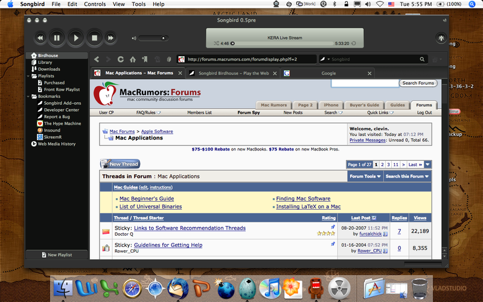Image resolution: width=483 pixels, height=302 pixels.
Task: Collapse the Bookmarks tree node
Action: coord(28,96)
